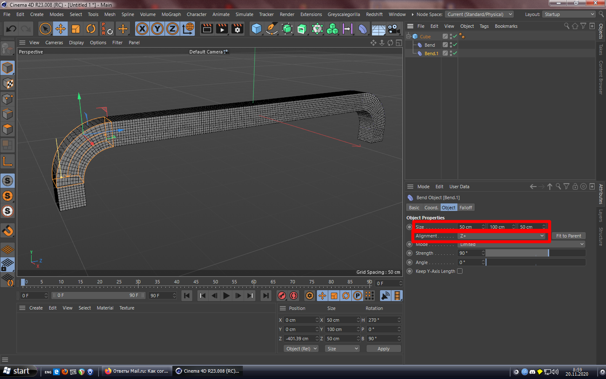
Task: Play the animation forward
Action: click(226, 296)
